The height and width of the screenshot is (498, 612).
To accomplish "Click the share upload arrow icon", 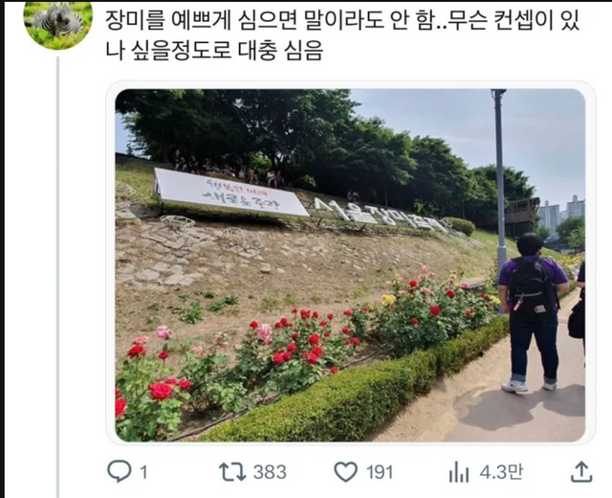I will point(581,471).
